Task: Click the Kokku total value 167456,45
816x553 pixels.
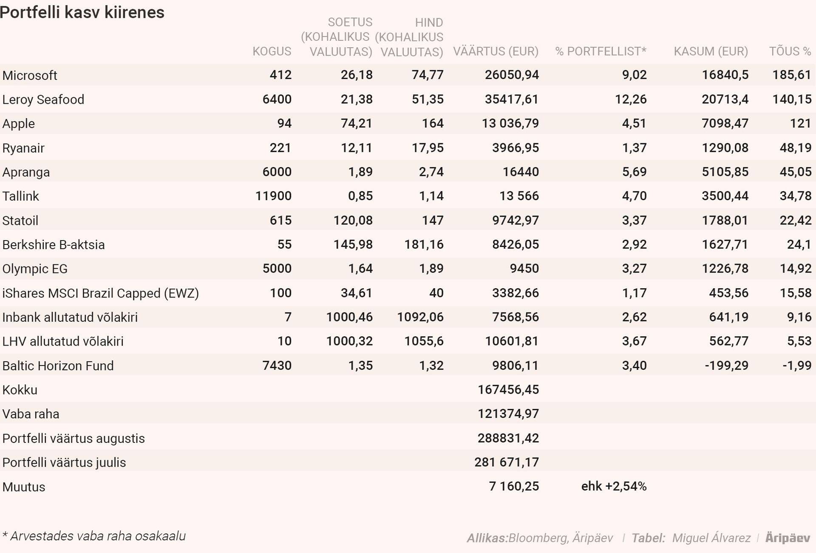Action: point(508,389)
